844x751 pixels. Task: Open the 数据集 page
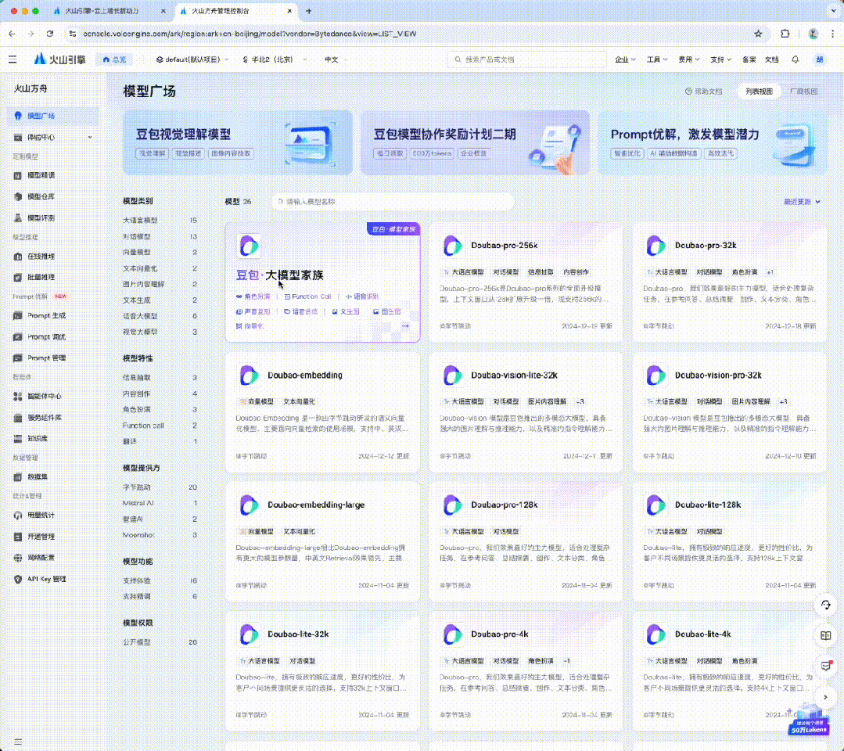tap(41, 476)
